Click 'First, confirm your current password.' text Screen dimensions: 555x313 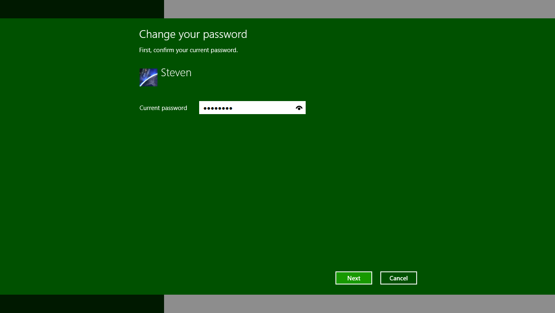tap(188, 50)
